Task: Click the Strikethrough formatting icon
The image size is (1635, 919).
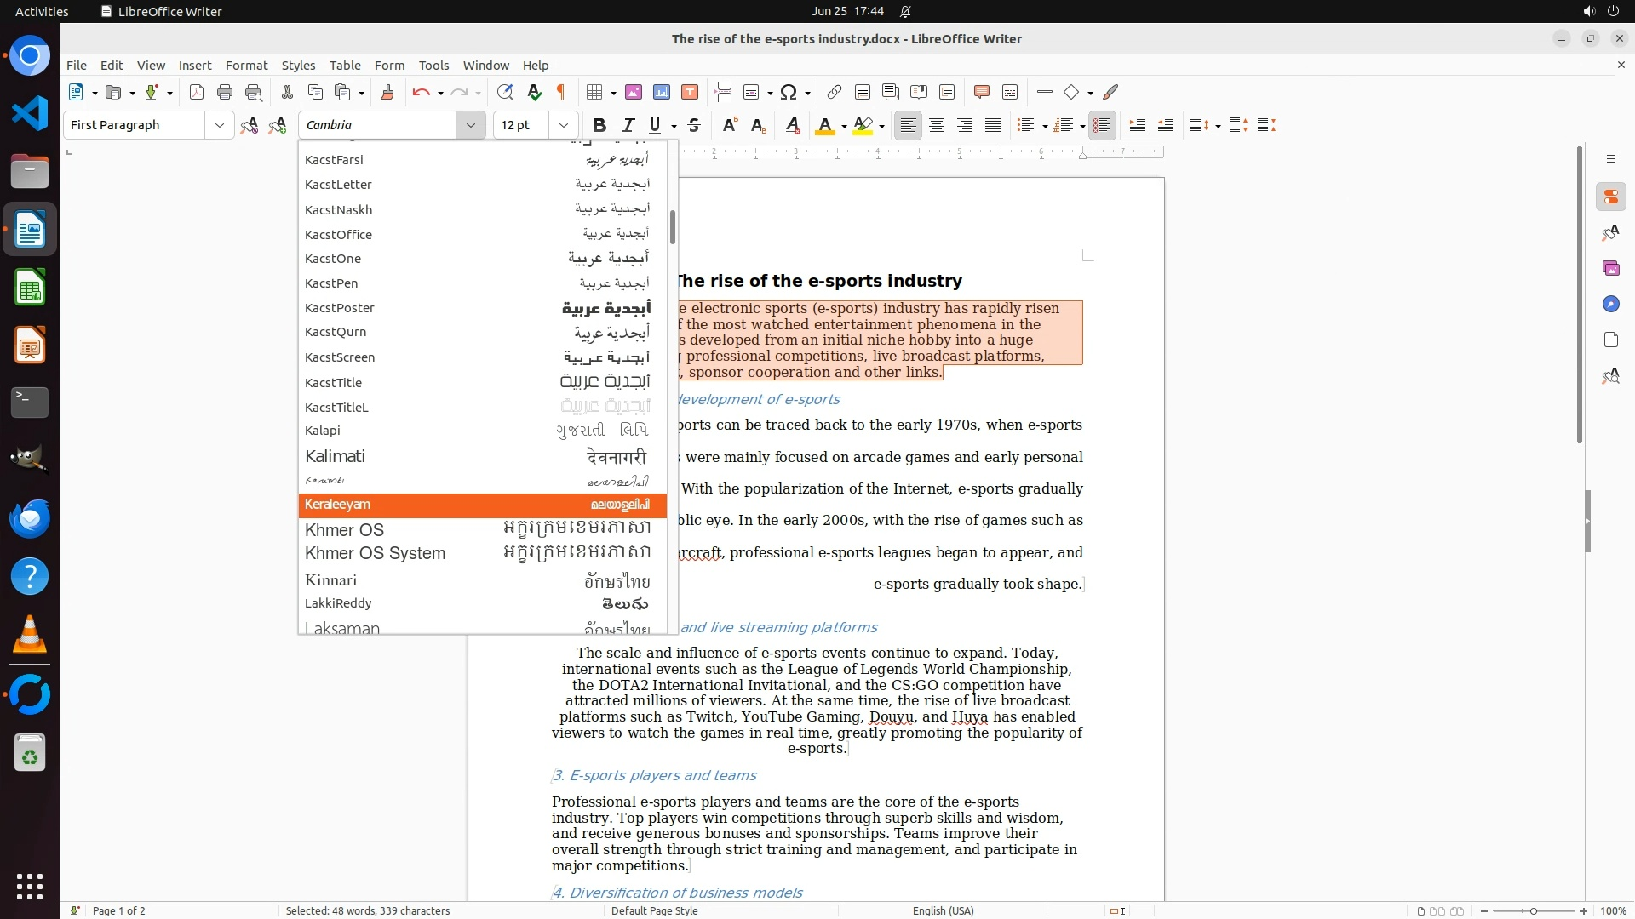Action: point(694,125)
